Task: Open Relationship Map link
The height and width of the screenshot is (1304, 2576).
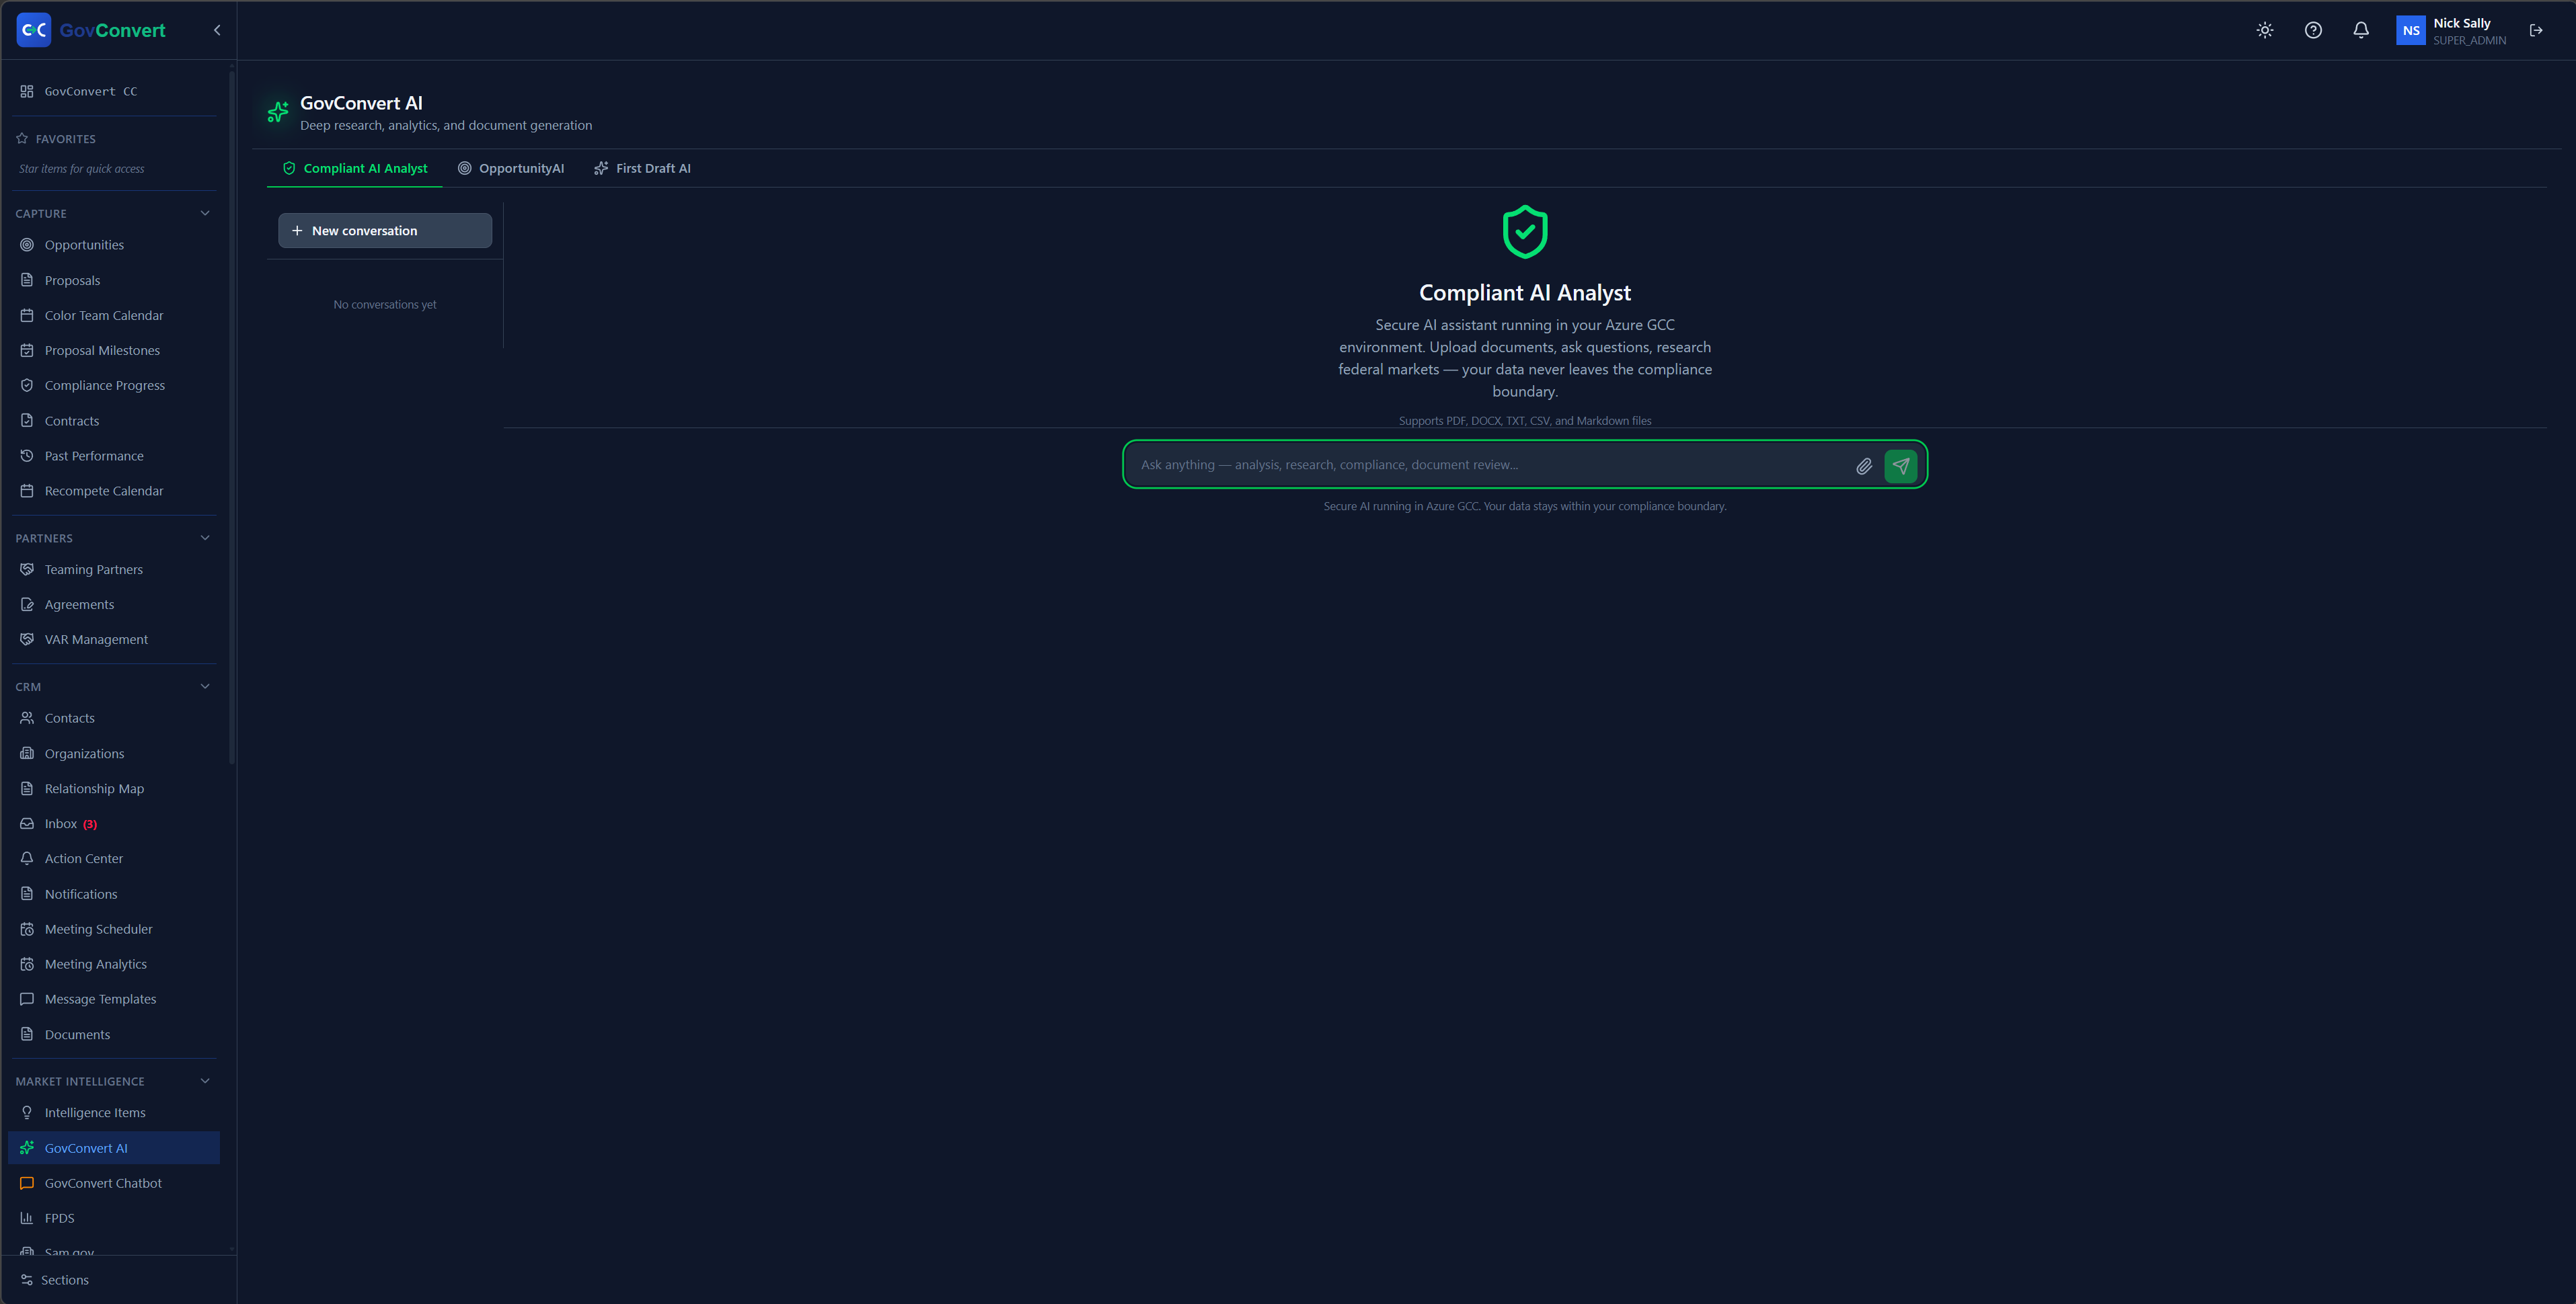Action: (114, 788)
